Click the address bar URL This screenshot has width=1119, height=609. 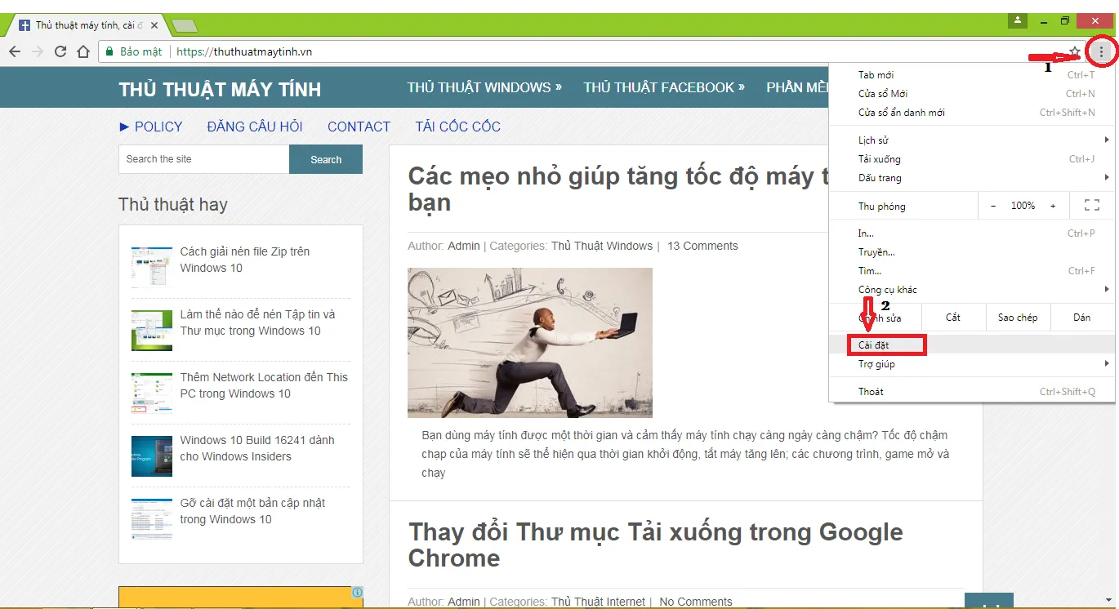[244, 51]
